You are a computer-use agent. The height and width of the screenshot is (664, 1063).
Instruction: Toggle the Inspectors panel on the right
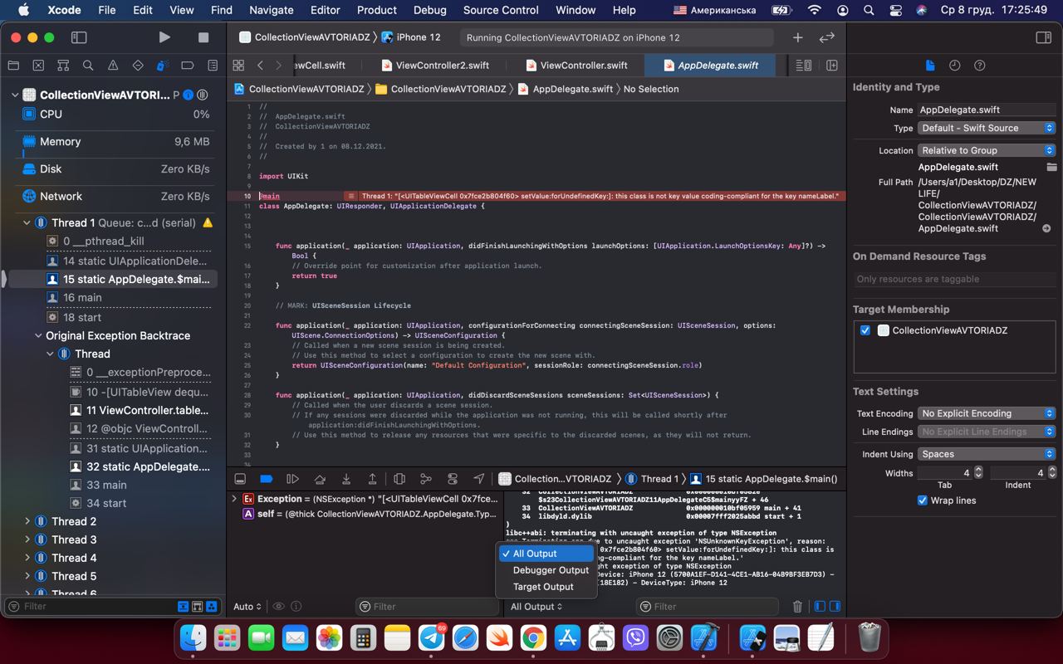point(1044,37)
